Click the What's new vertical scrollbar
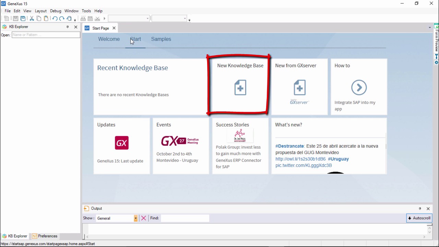 tap(386, 153)
